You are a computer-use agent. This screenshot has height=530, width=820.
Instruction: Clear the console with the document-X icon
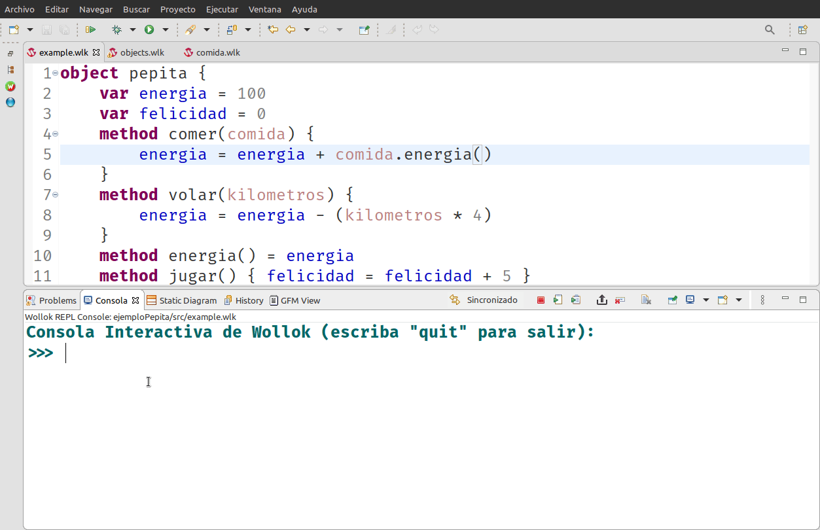click(646, 300)
